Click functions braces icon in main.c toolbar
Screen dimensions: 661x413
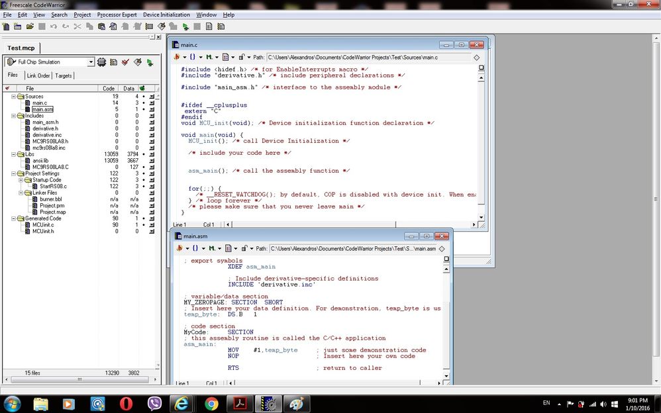tap(192, 57)
